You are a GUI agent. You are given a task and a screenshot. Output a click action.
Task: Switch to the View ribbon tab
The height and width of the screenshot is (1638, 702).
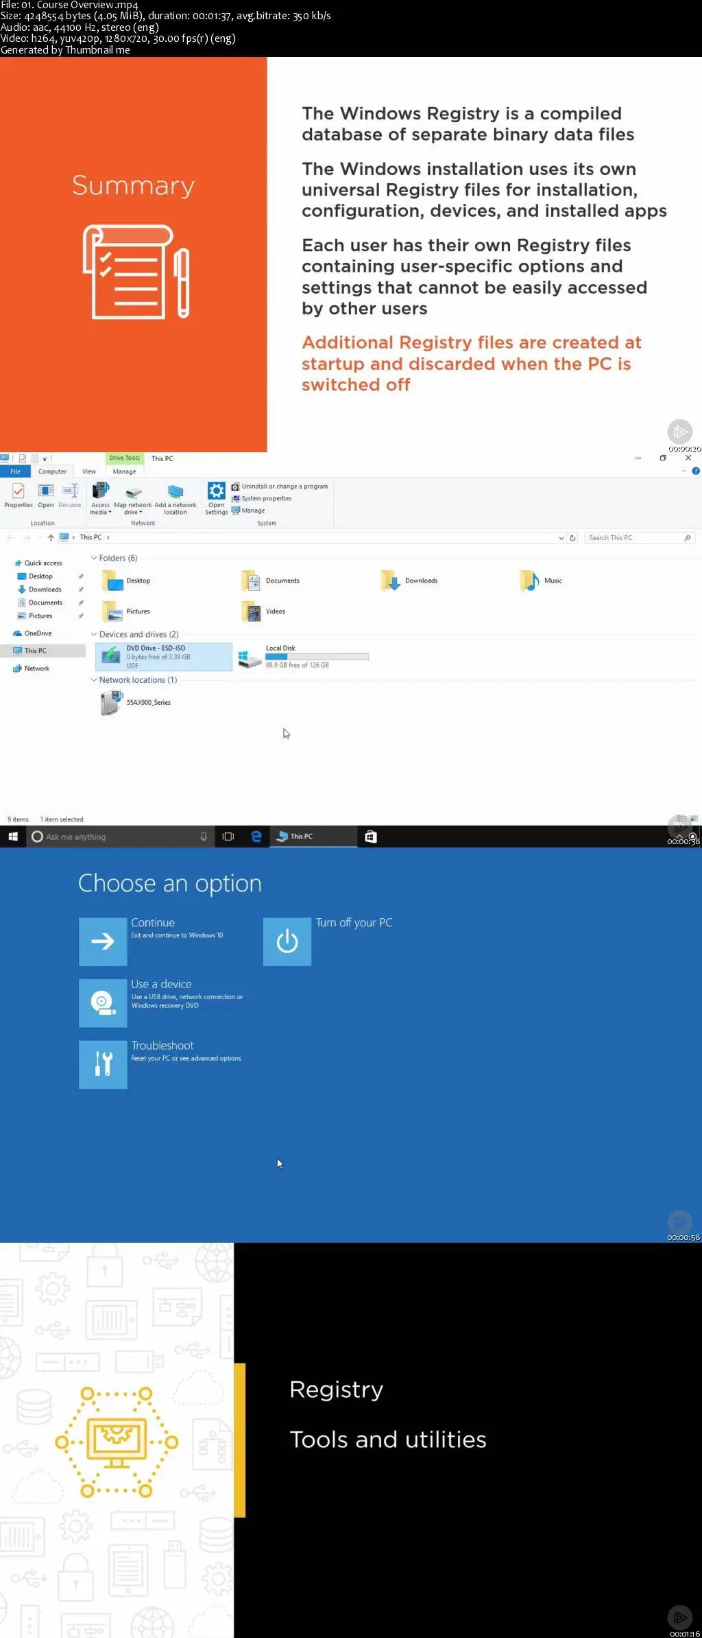(89, 471)
